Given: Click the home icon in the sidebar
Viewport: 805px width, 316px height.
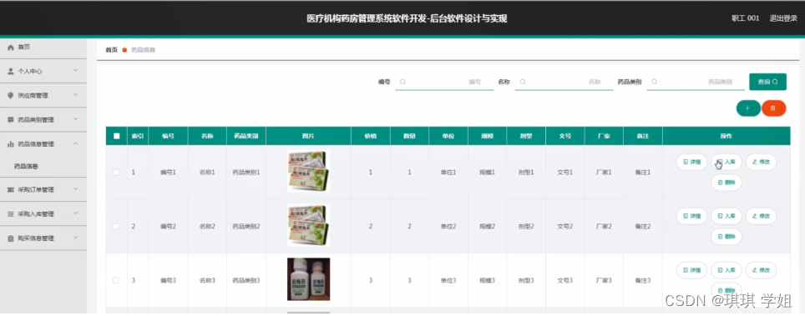Looking at the screenshot, I should [10, 48].
